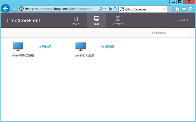Click the security lock icon
Viewport: 196px width, 122px height.
click(110, 9)
